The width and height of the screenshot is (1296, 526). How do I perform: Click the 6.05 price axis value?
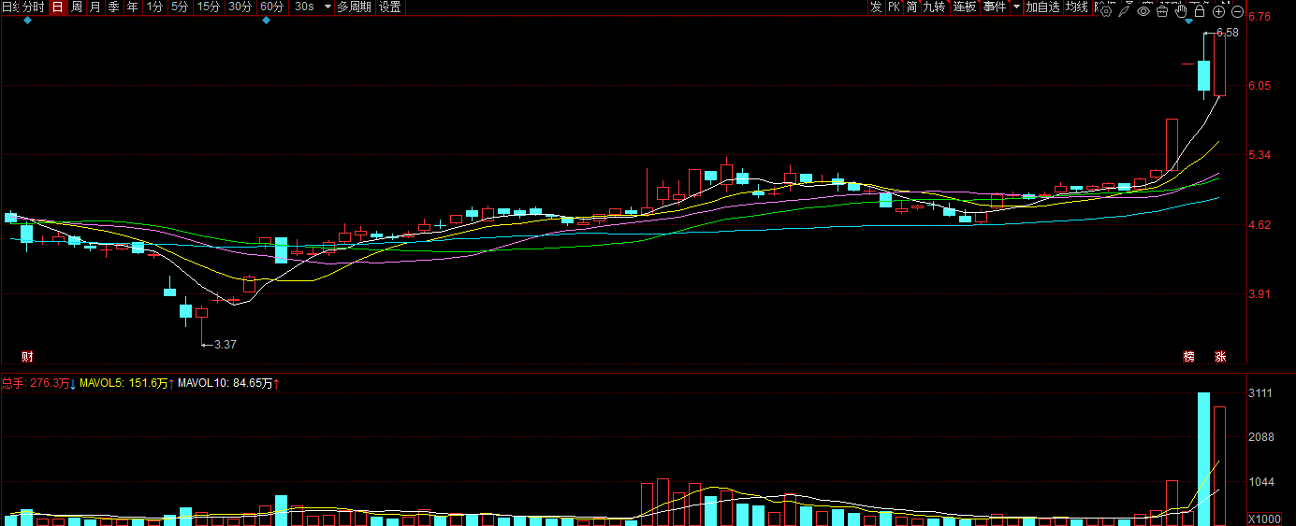[1260, 86]
